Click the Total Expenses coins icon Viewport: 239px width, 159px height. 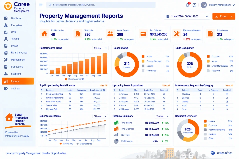click(x=116, y=129)
